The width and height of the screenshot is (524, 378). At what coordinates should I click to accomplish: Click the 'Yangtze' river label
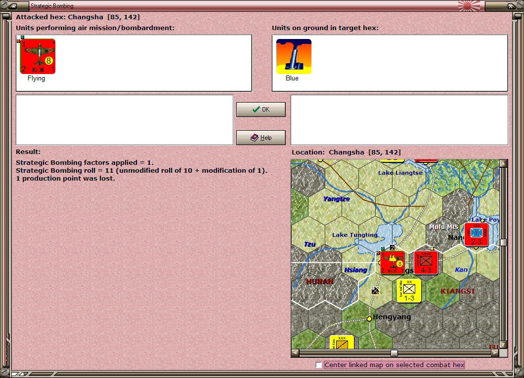tap(337, 199)
